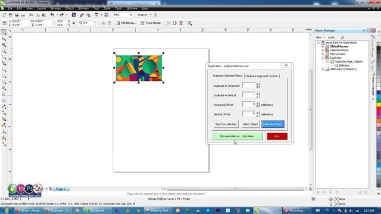Image resolution: width=381 pixels, height=214 pixels.
Task: Select the Shape tool in toolbox
Action: (x=4, y=39)
